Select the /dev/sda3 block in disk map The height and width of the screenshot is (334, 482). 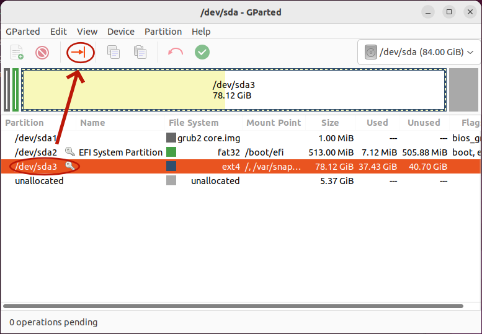234,90
